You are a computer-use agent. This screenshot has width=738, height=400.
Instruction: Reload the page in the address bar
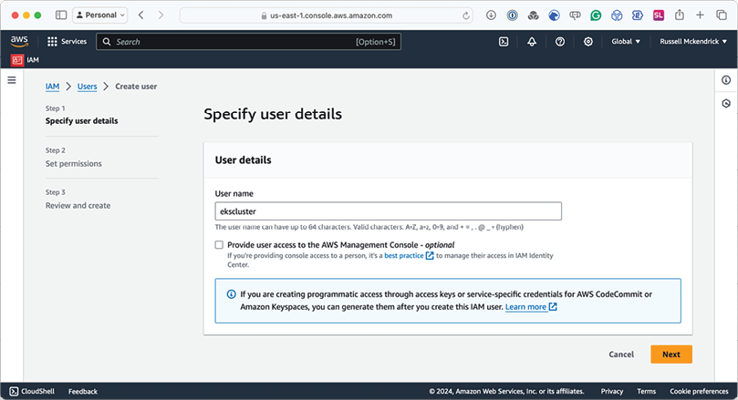pyautogui.click(x=465, y=15)
